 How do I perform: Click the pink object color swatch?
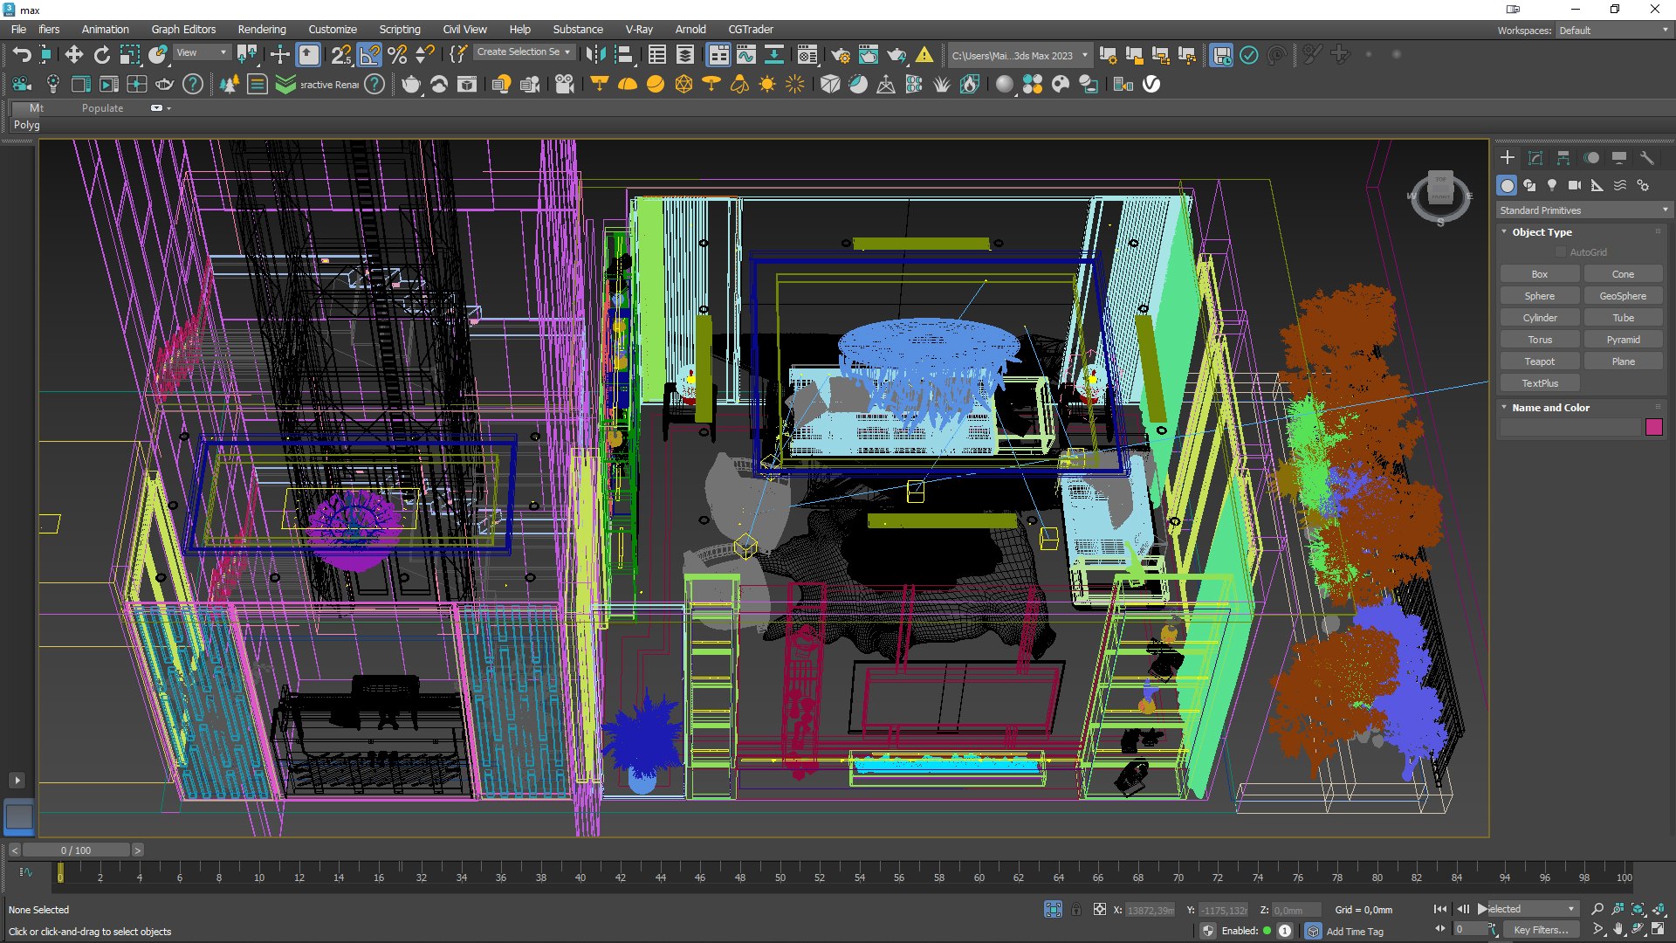pyautogui.click(x=1653, y=427)
